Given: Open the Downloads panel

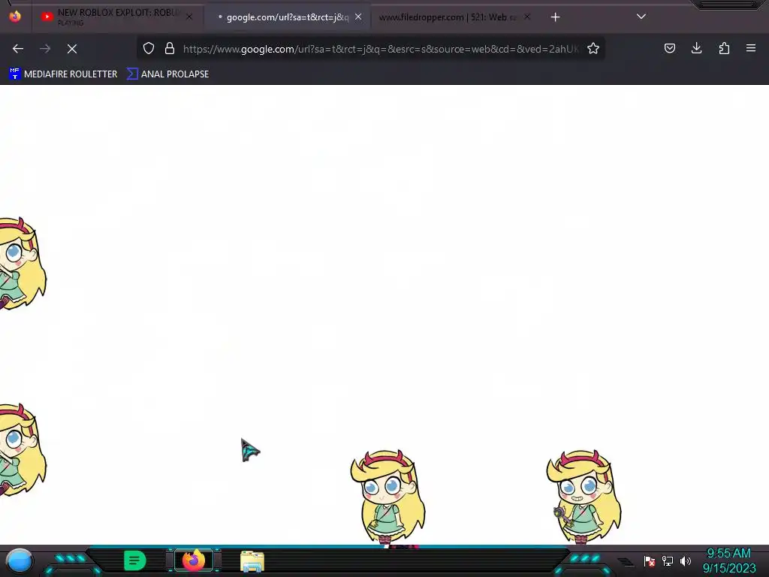Looking at the screenshot, I should pyautogui.click(x=696, y=48).
